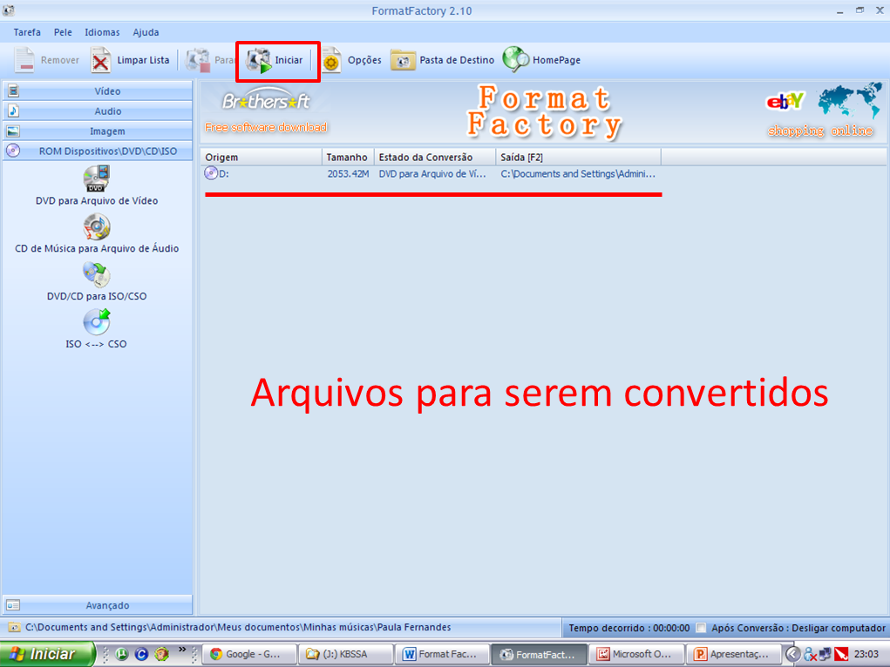Expand the Vídeo category panel
Viewport: 890px width, 667px height.
tap(98, 91)
